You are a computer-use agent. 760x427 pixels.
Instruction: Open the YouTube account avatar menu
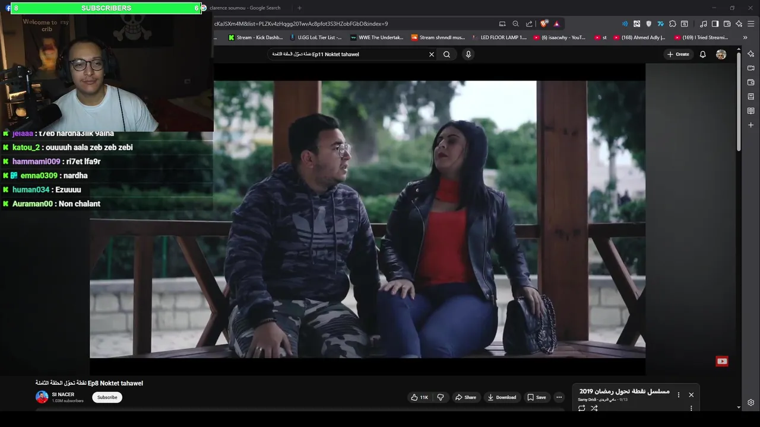[x=721, y=54]
